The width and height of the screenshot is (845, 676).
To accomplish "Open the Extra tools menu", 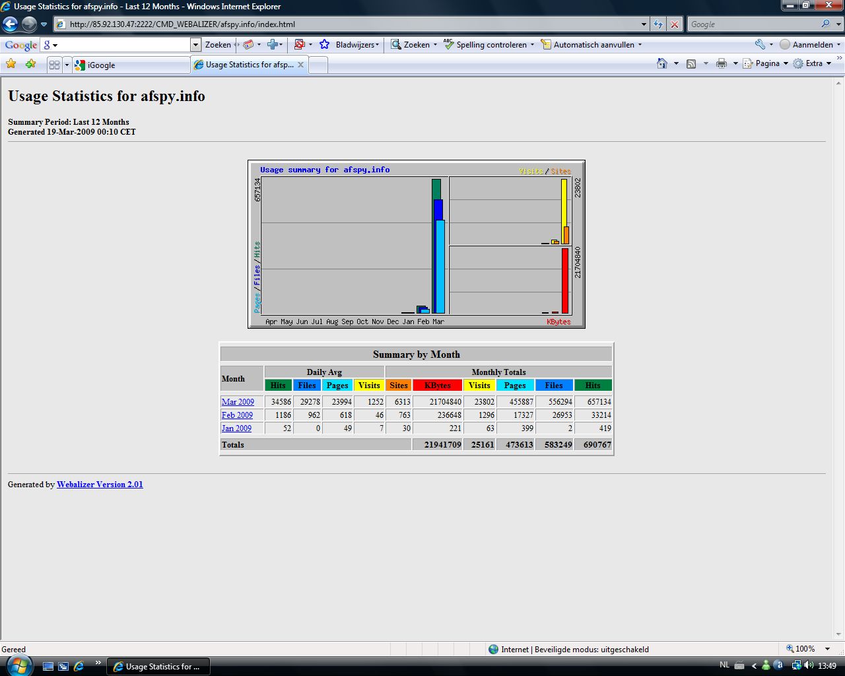I will 813,63.
